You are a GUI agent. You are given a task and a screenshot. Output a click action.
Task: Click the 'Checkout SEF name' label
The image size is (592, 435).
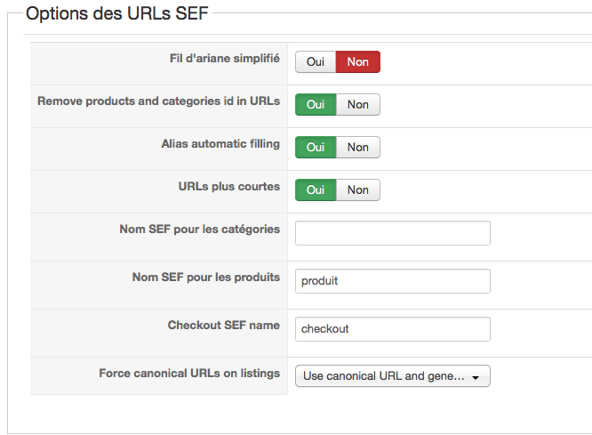coord(223,326)
